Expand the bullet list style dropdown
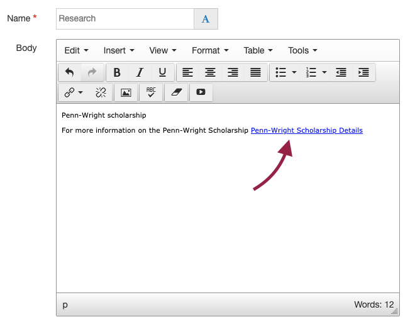The width and height of the screenshot is (420, 329). point(294,72)
